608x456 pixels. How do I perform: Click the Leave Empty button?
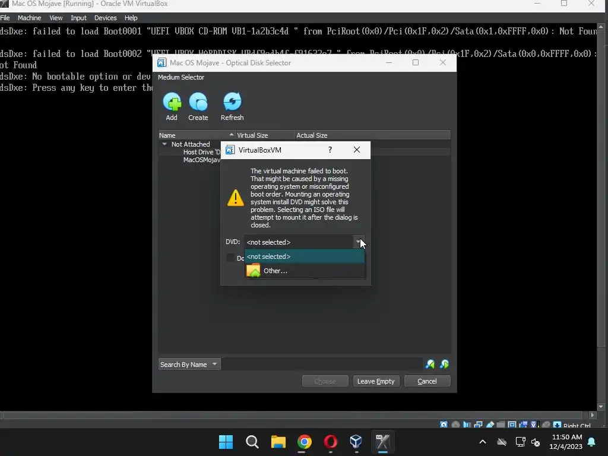[376, 381]
